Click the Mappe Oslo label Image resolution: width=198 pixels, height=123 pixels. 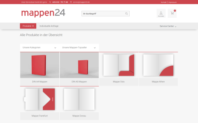tap(119, 82)
